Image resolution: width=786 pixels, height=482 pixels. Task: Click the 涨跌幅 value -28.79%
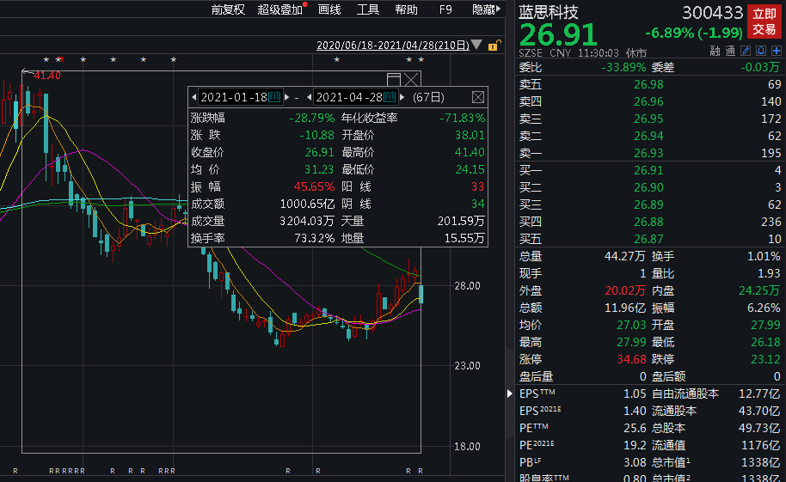tap(311, 119)
